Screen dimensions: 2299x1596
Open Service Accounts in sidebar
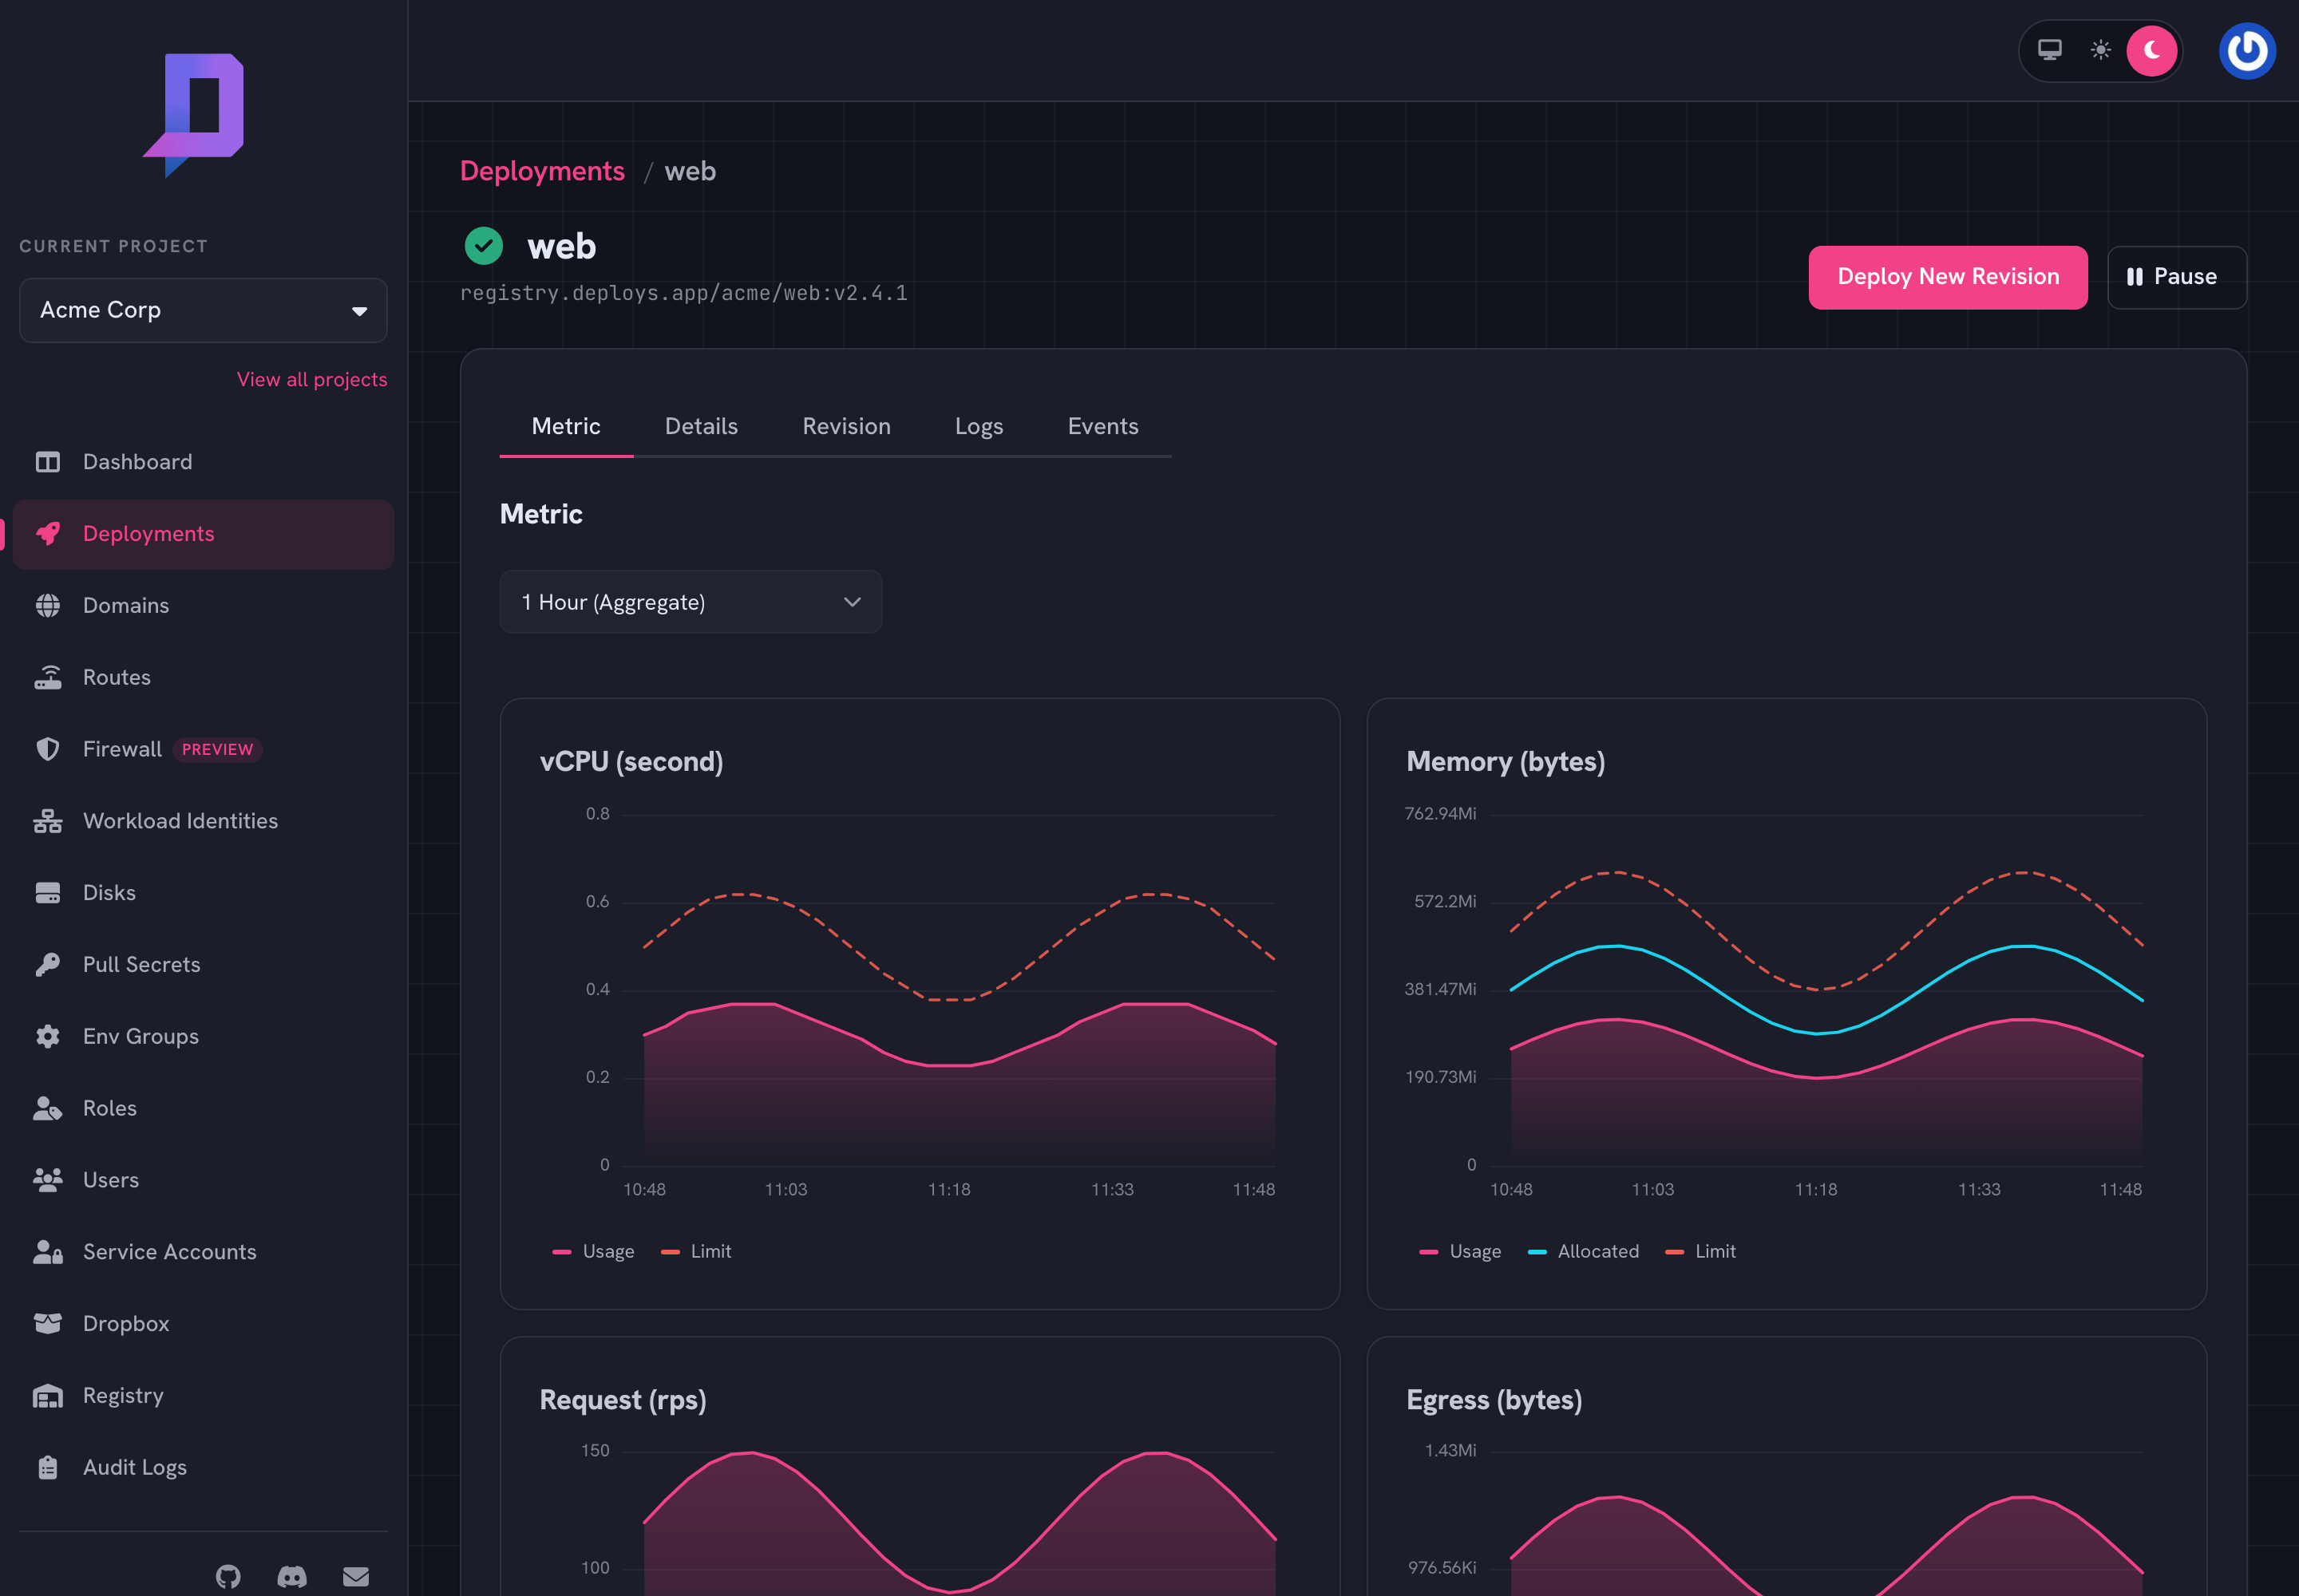coord(203,1252)
